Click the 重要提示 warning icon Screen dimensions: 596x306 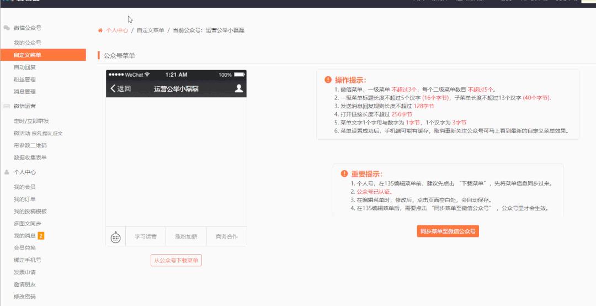[344, 173]
